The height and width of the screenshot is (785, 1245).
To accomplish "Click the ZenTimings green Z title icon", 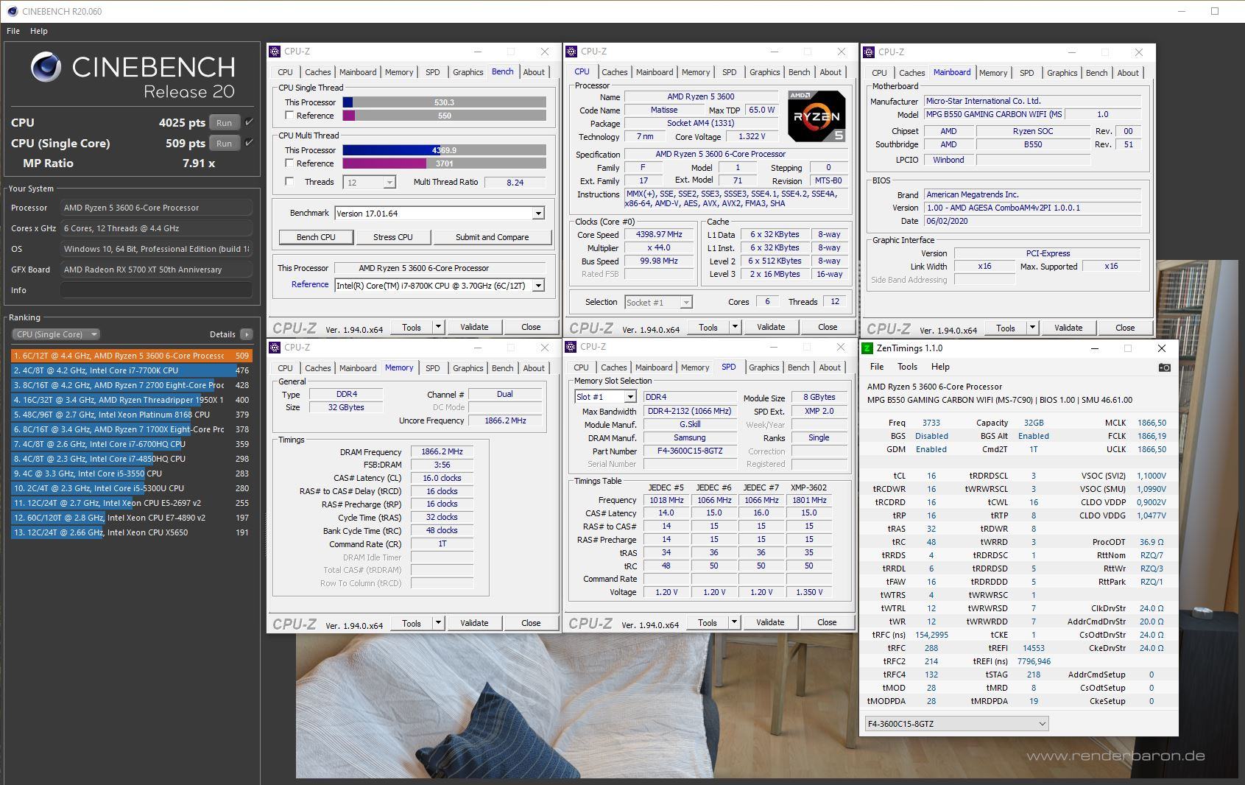I will [x=867, y=348].
